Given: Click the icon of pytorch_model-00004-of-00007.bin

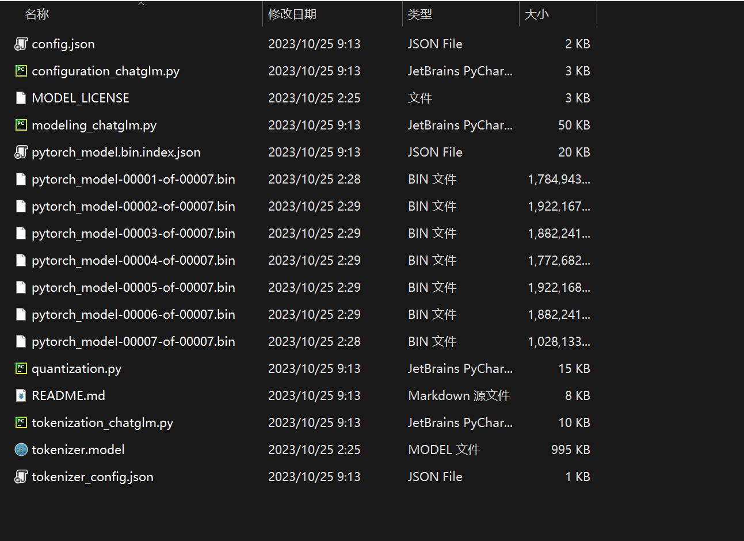Looking at the screenshot, I should click(21, 260).
